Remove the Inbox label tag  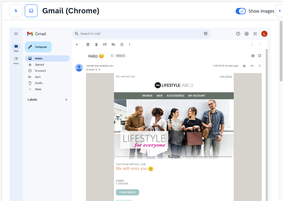click(124, 56)
